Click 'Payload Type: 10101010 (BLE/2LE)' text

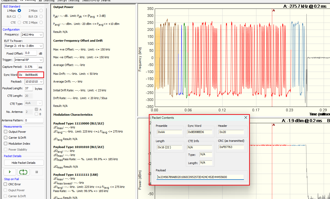79,147
